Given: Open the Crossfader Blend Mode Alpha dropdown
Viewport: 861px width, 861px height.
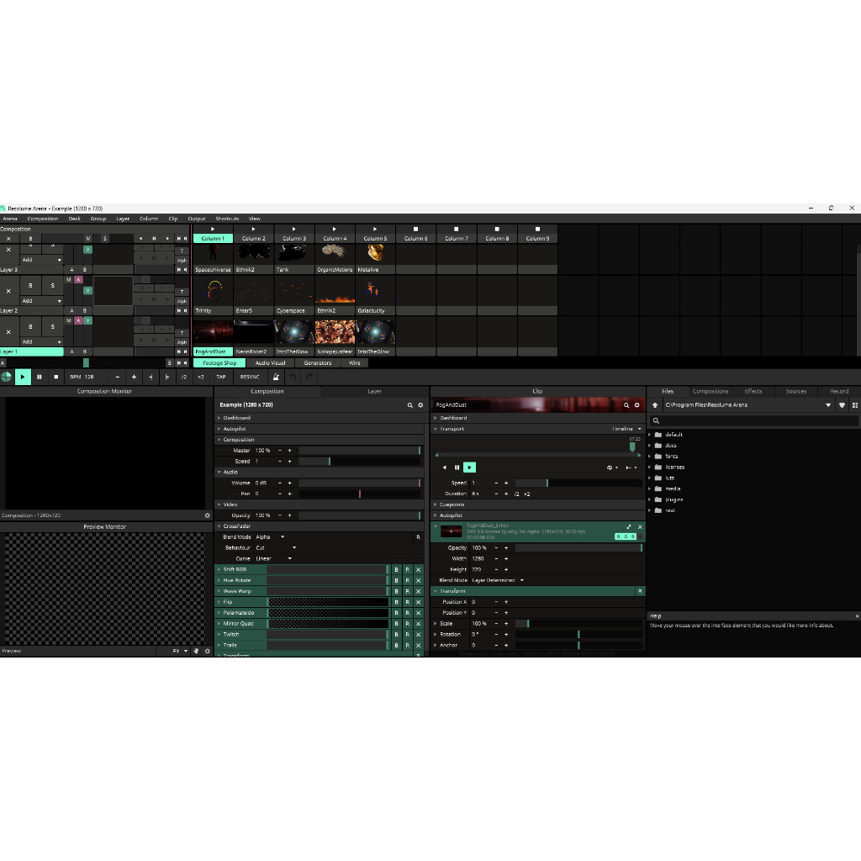Looking at the screenshot, I should (270, 536).
